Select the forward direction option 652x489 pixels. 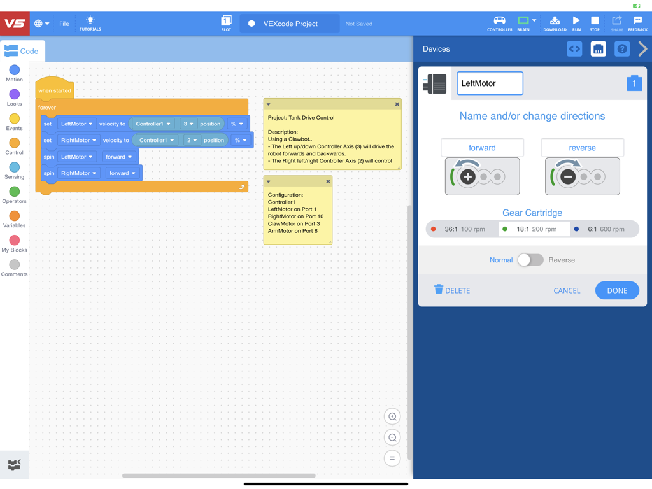[x=482, y=147]
